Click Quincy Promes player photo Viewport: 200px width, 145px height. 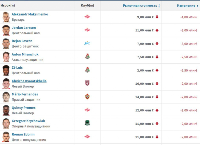point(6,110)
